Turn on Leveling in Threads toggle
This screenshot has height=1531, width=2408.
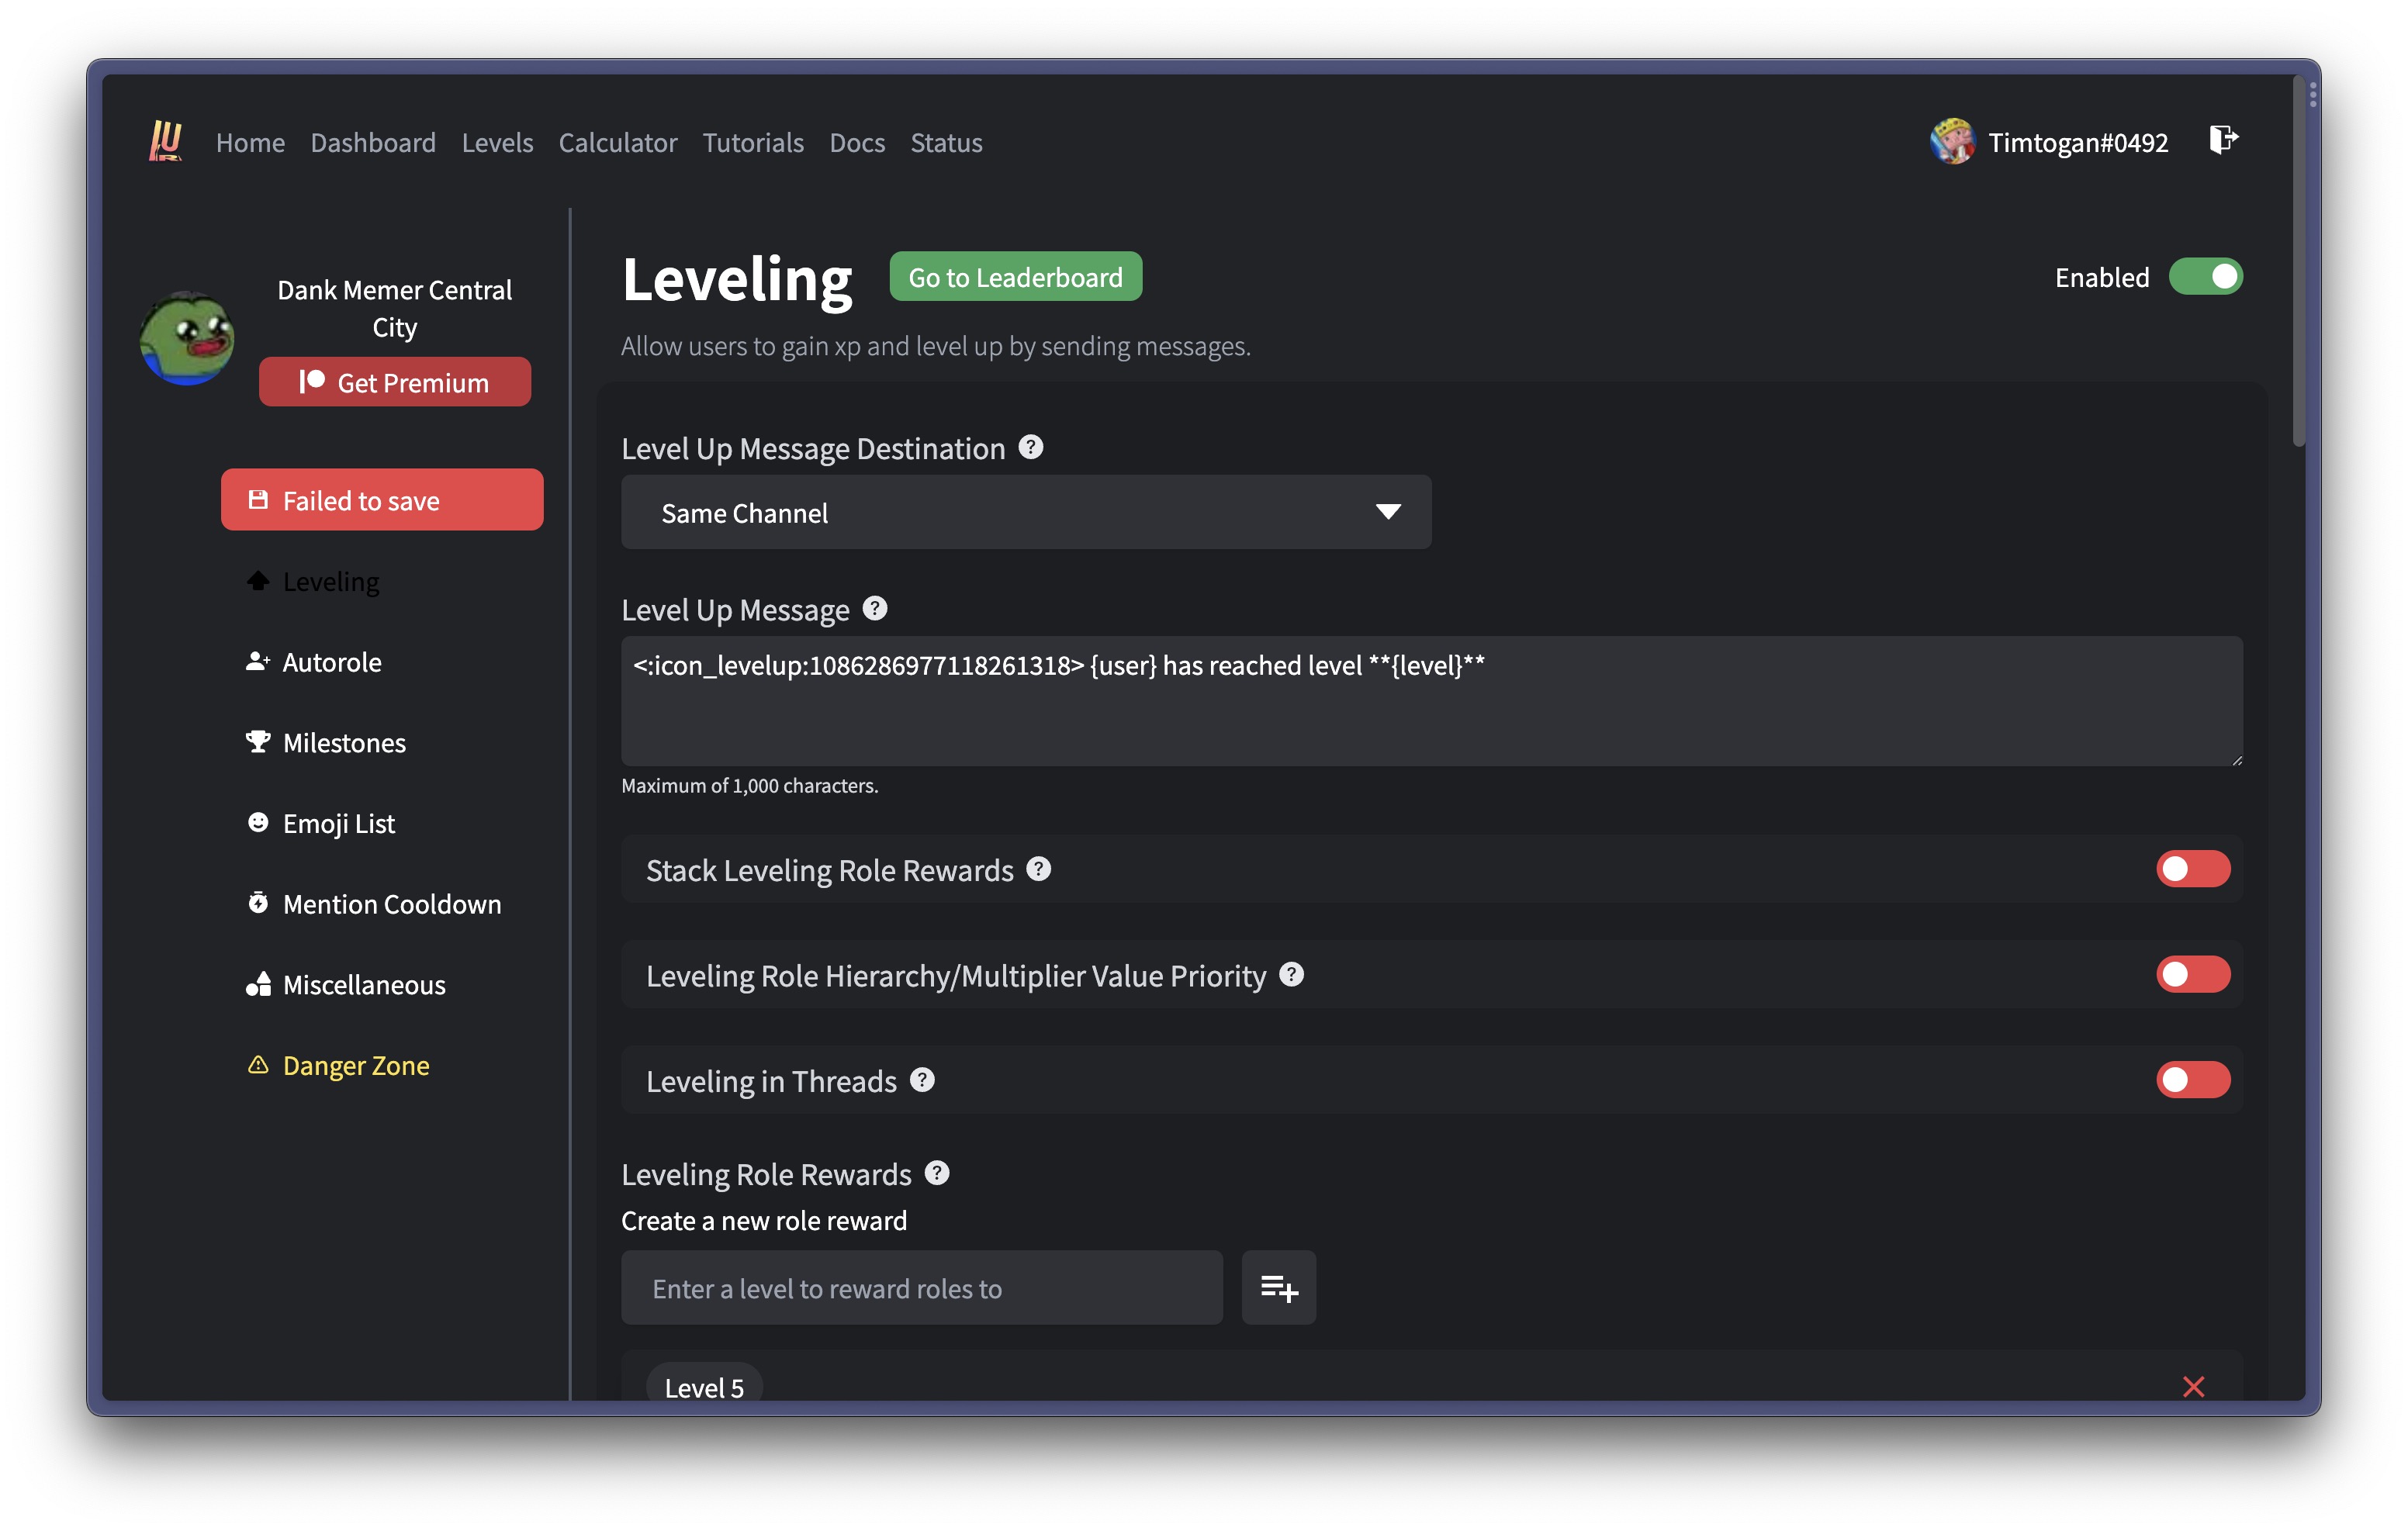point(2192,1080)
